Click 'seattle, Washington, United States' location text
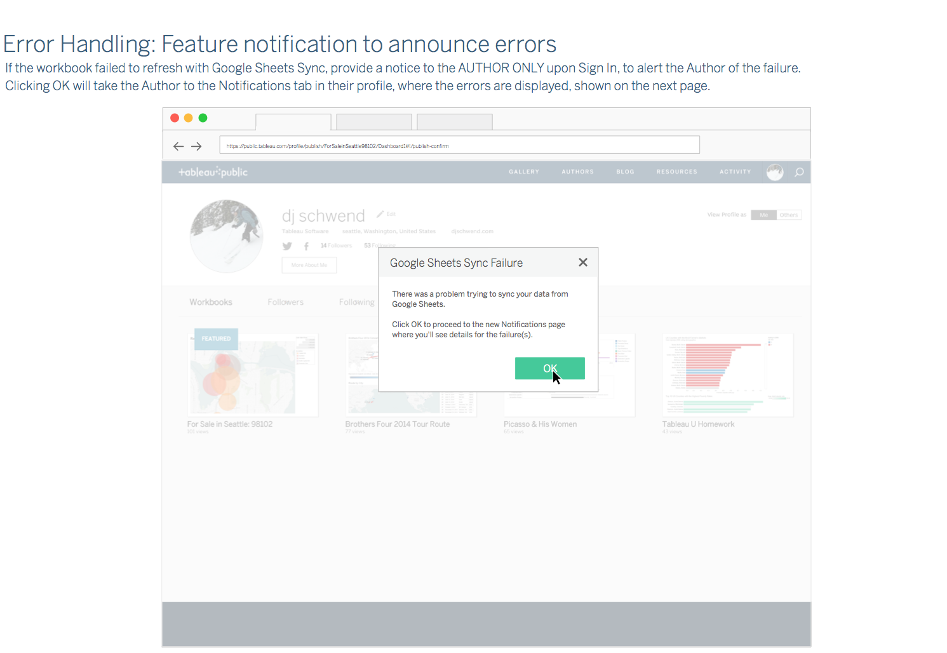The image size is (947, 653). (389, 231)
